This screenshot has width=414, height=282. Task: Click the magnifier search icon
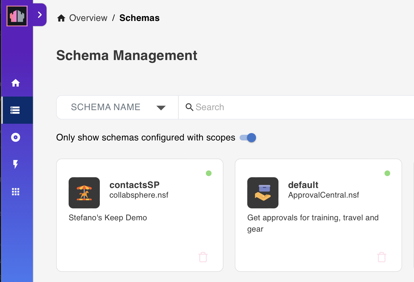click(189, 107)
